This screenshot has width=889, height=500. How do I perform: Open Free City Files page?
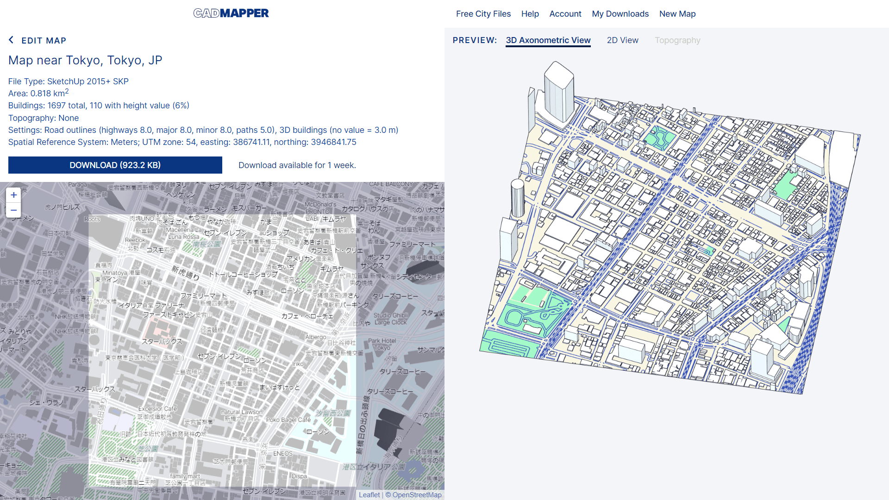point(483,14)
